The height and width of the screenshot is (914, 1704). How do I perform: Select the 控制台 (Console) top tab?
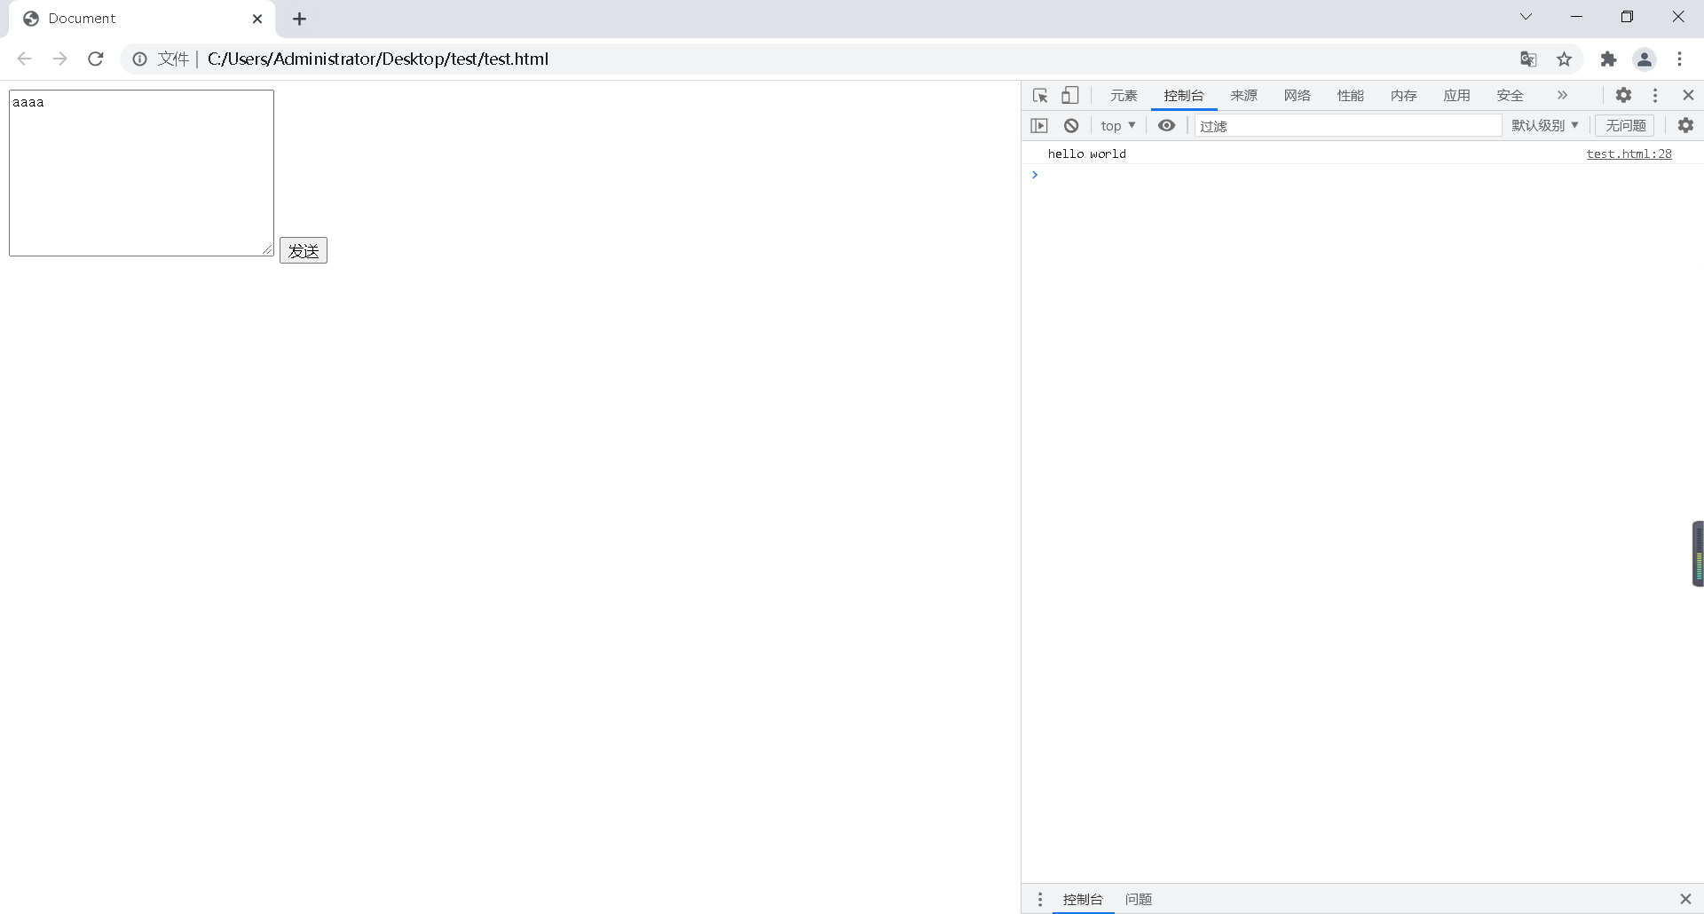pyautogui.click(x=1184, y=95)
